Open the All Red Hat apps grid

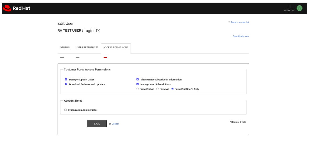[289, 7]
